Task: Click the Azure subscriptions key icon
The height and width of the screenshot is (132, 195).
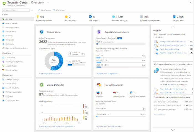Action: point(38,17)
